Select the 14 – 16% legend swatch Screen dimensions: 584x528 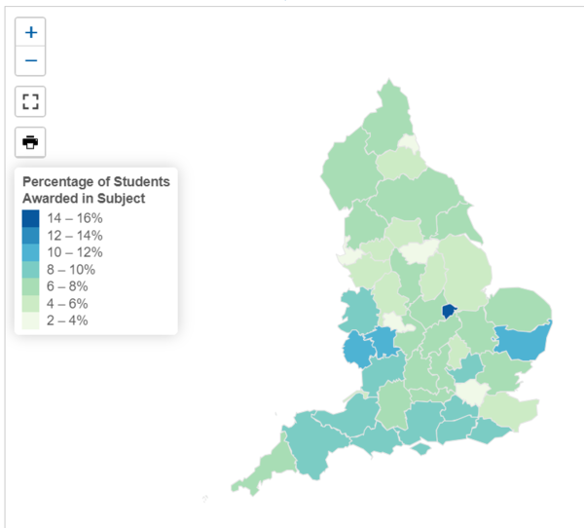point(30,218)
